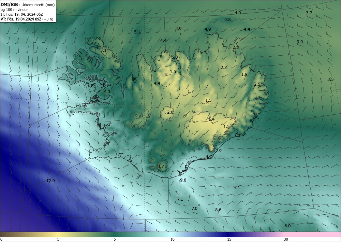Viewport: 341px width, 242px height.
Task: Select the 'IT: Fös. 19. 04. 2024 06Z' line
Action: (x=22, y=14)
